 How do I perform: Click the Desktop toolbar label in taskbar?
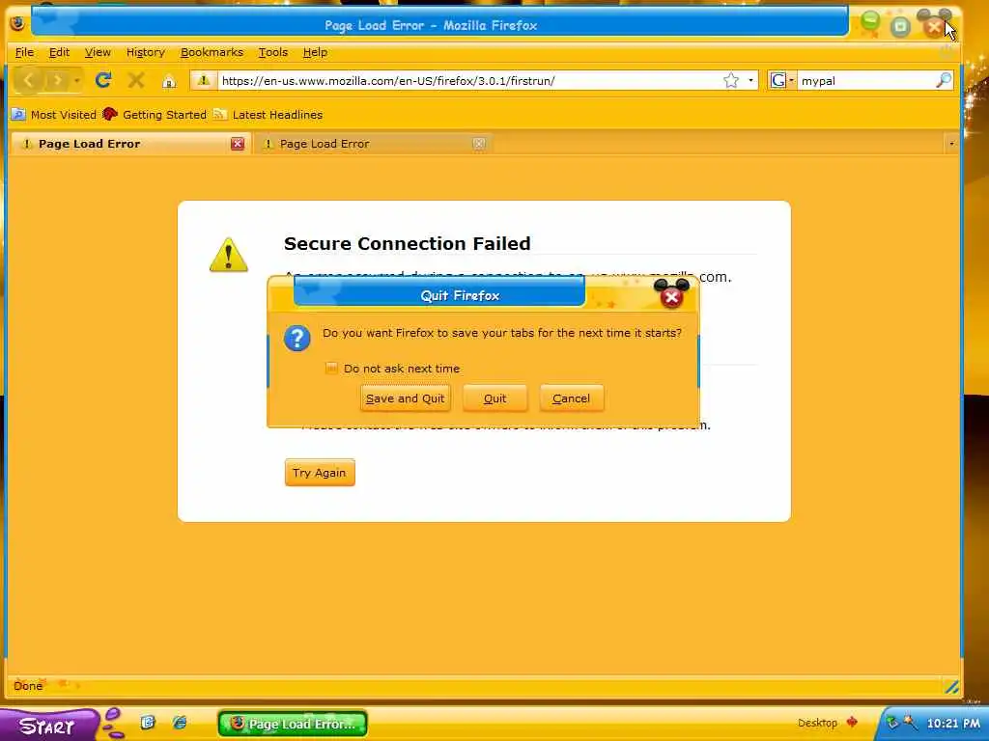817,723
